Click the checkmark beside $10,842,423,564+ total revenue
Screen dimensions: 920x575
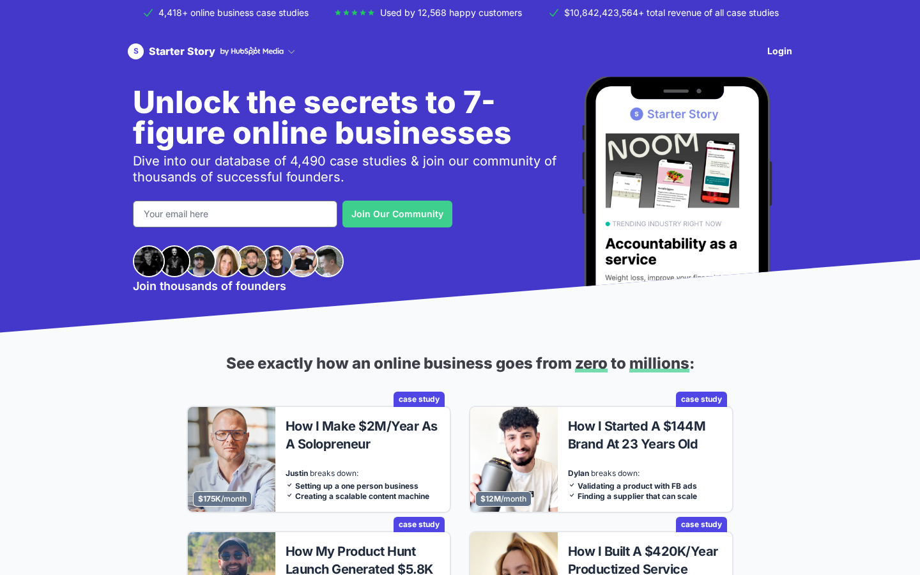click(x=554, y=13)
